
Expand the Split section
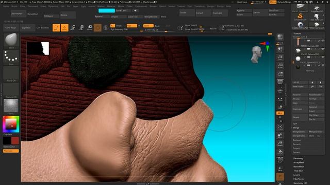[295, 123]
